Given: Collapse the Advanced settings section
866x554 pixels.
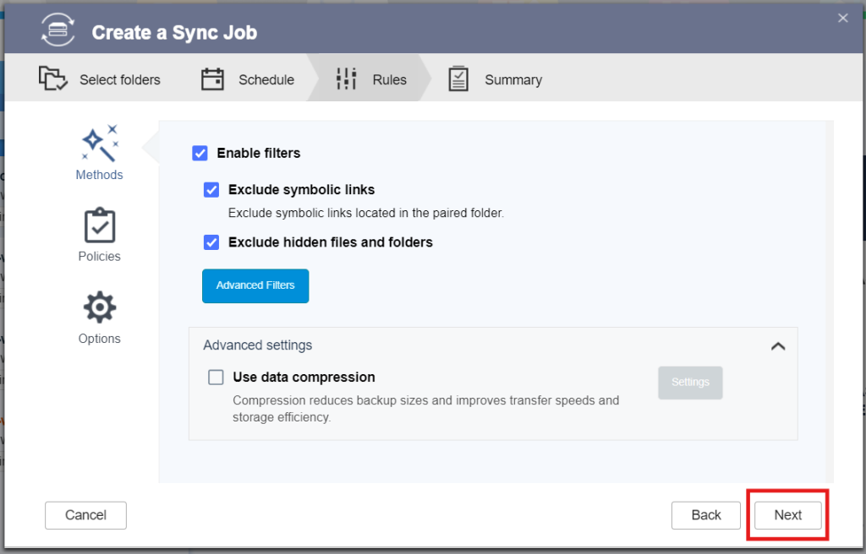Looking at the screenshot, I should pos(778,345).
